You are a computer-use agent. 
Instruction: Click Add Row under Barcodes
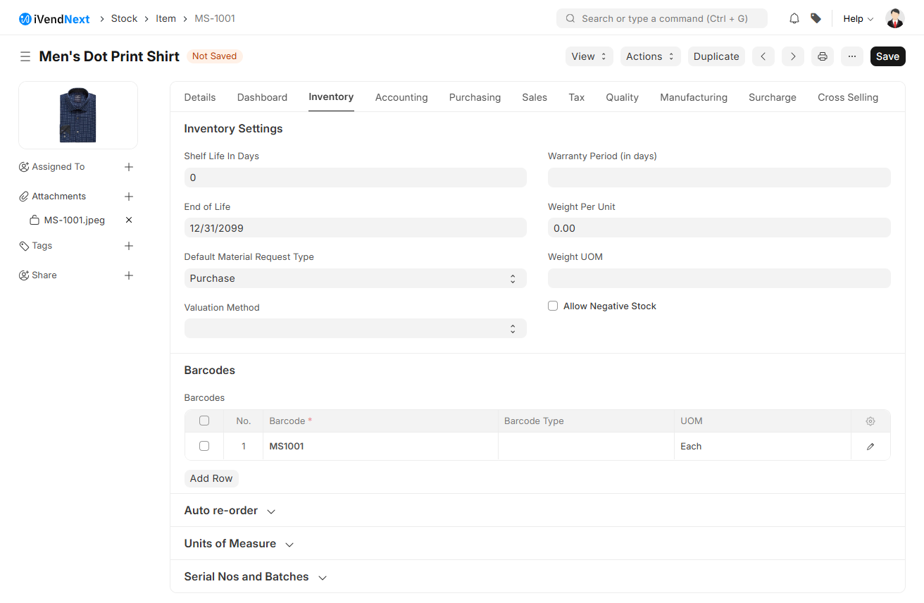[211, 478]
